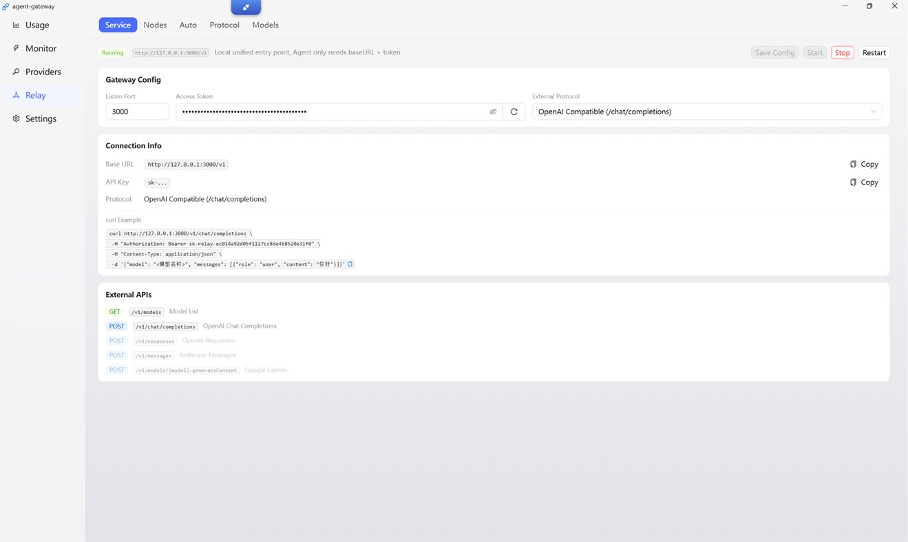
Task: Switch to the Nodes tab
Action: coord(155,25)
